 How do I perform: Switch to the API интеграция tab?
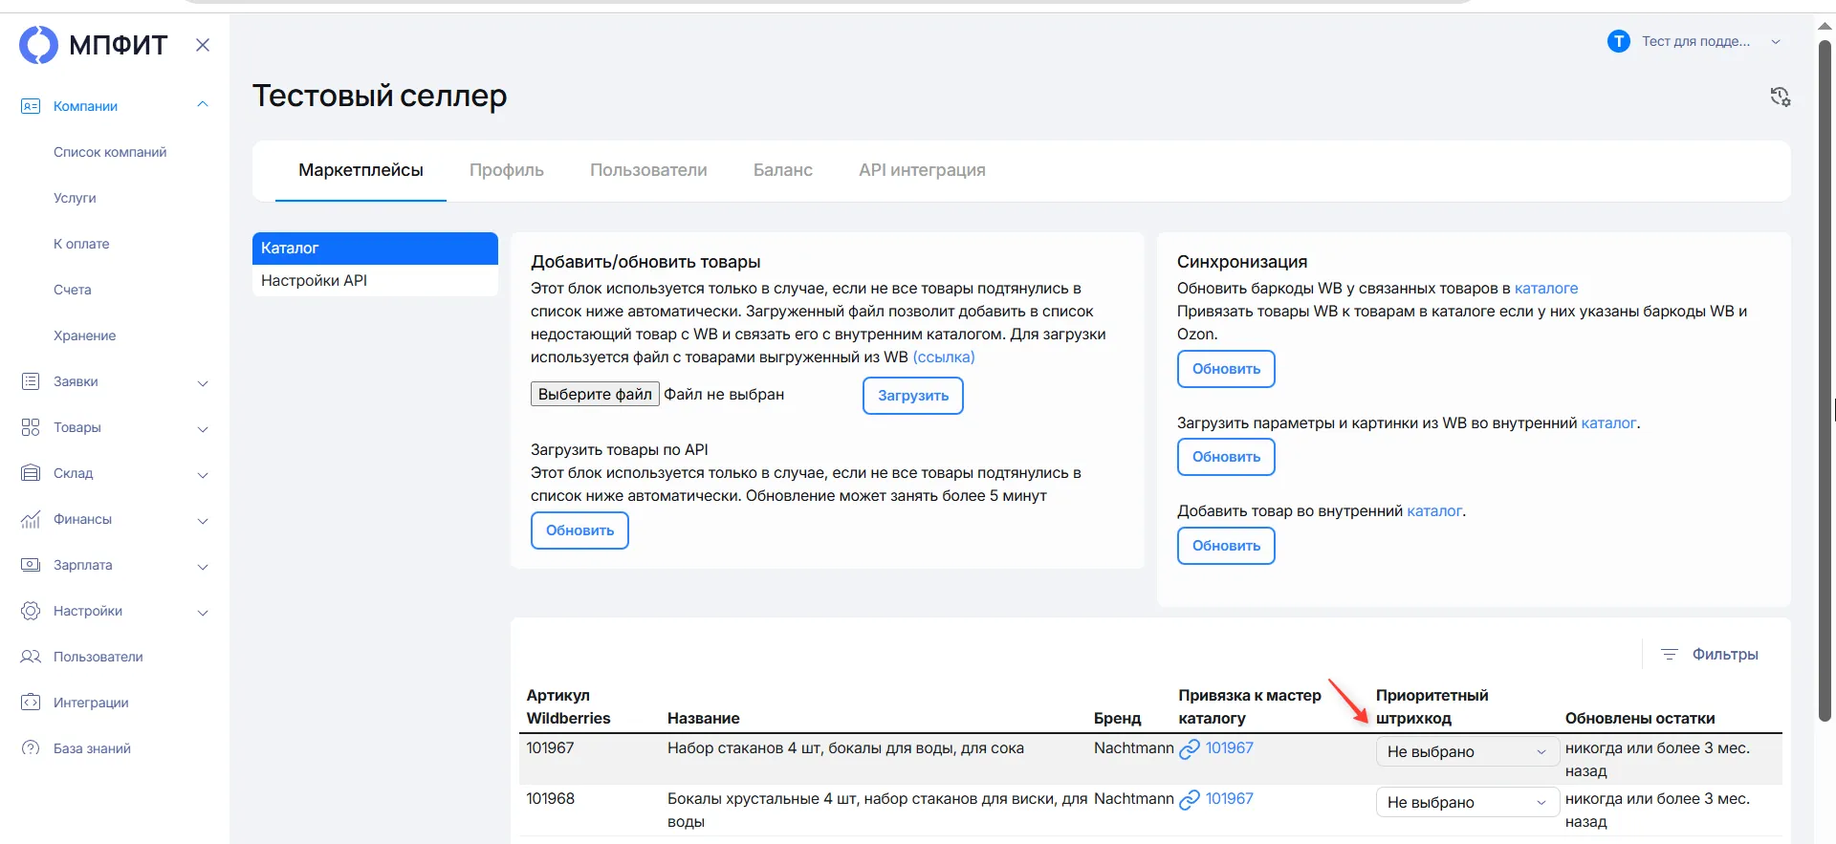pos(922,170)
